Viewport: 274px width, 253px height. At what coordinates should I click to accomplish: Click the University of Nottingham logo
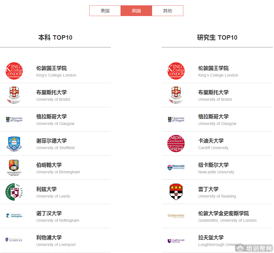coord(14,216)
